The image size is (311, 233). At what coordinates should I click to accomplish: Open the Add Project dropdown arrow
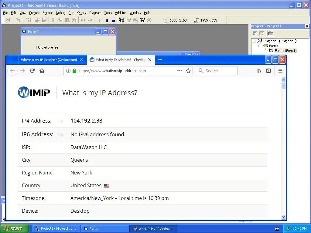pyautogui.click(x=13, y=20)
